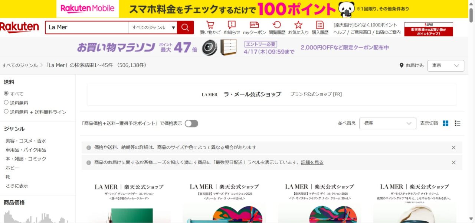Select 美容・コスメ・香水 genre
This screenshot has height=223, width=475.
(26, 141)
